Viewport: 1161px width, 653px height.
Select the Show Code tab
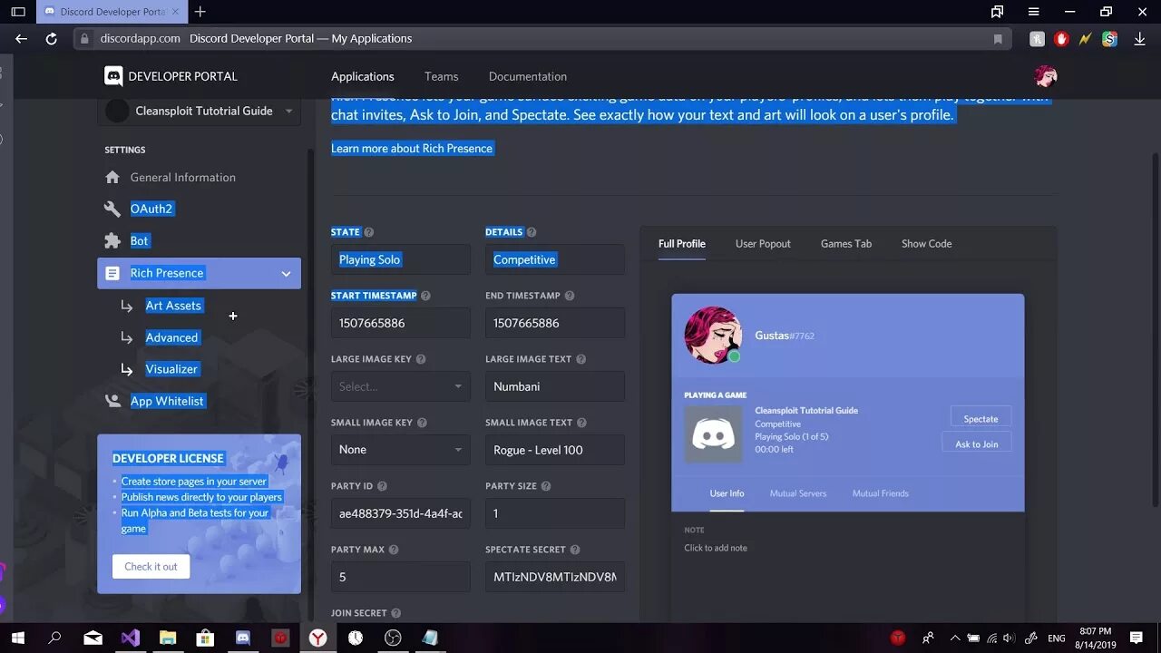point(926,244)
